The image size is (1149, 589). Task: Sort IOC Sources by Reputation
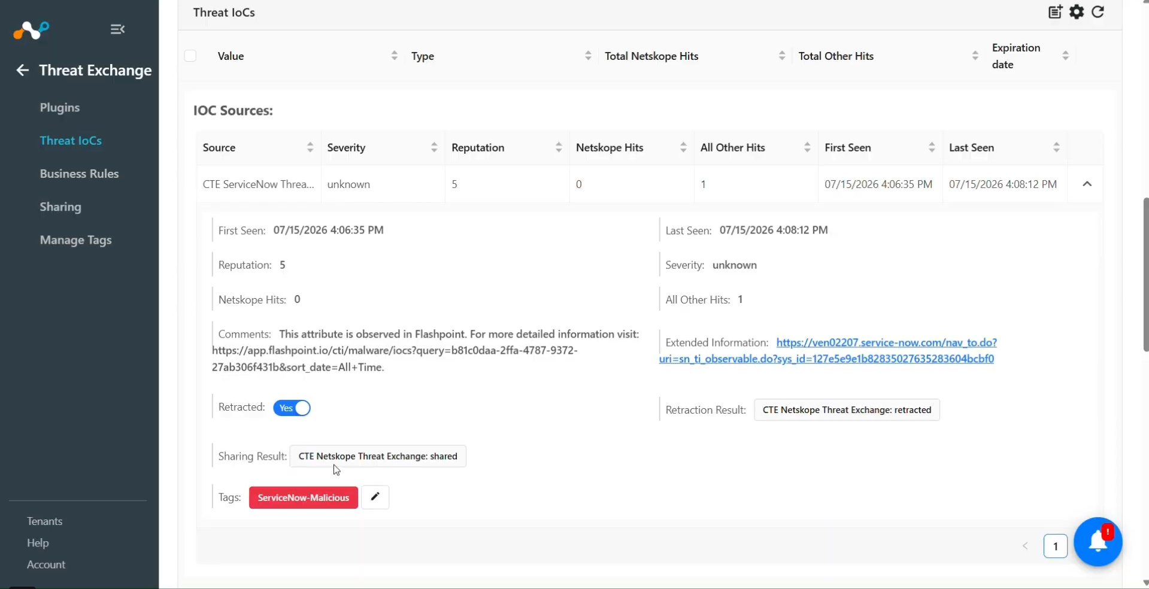click(x=559, y=147)
